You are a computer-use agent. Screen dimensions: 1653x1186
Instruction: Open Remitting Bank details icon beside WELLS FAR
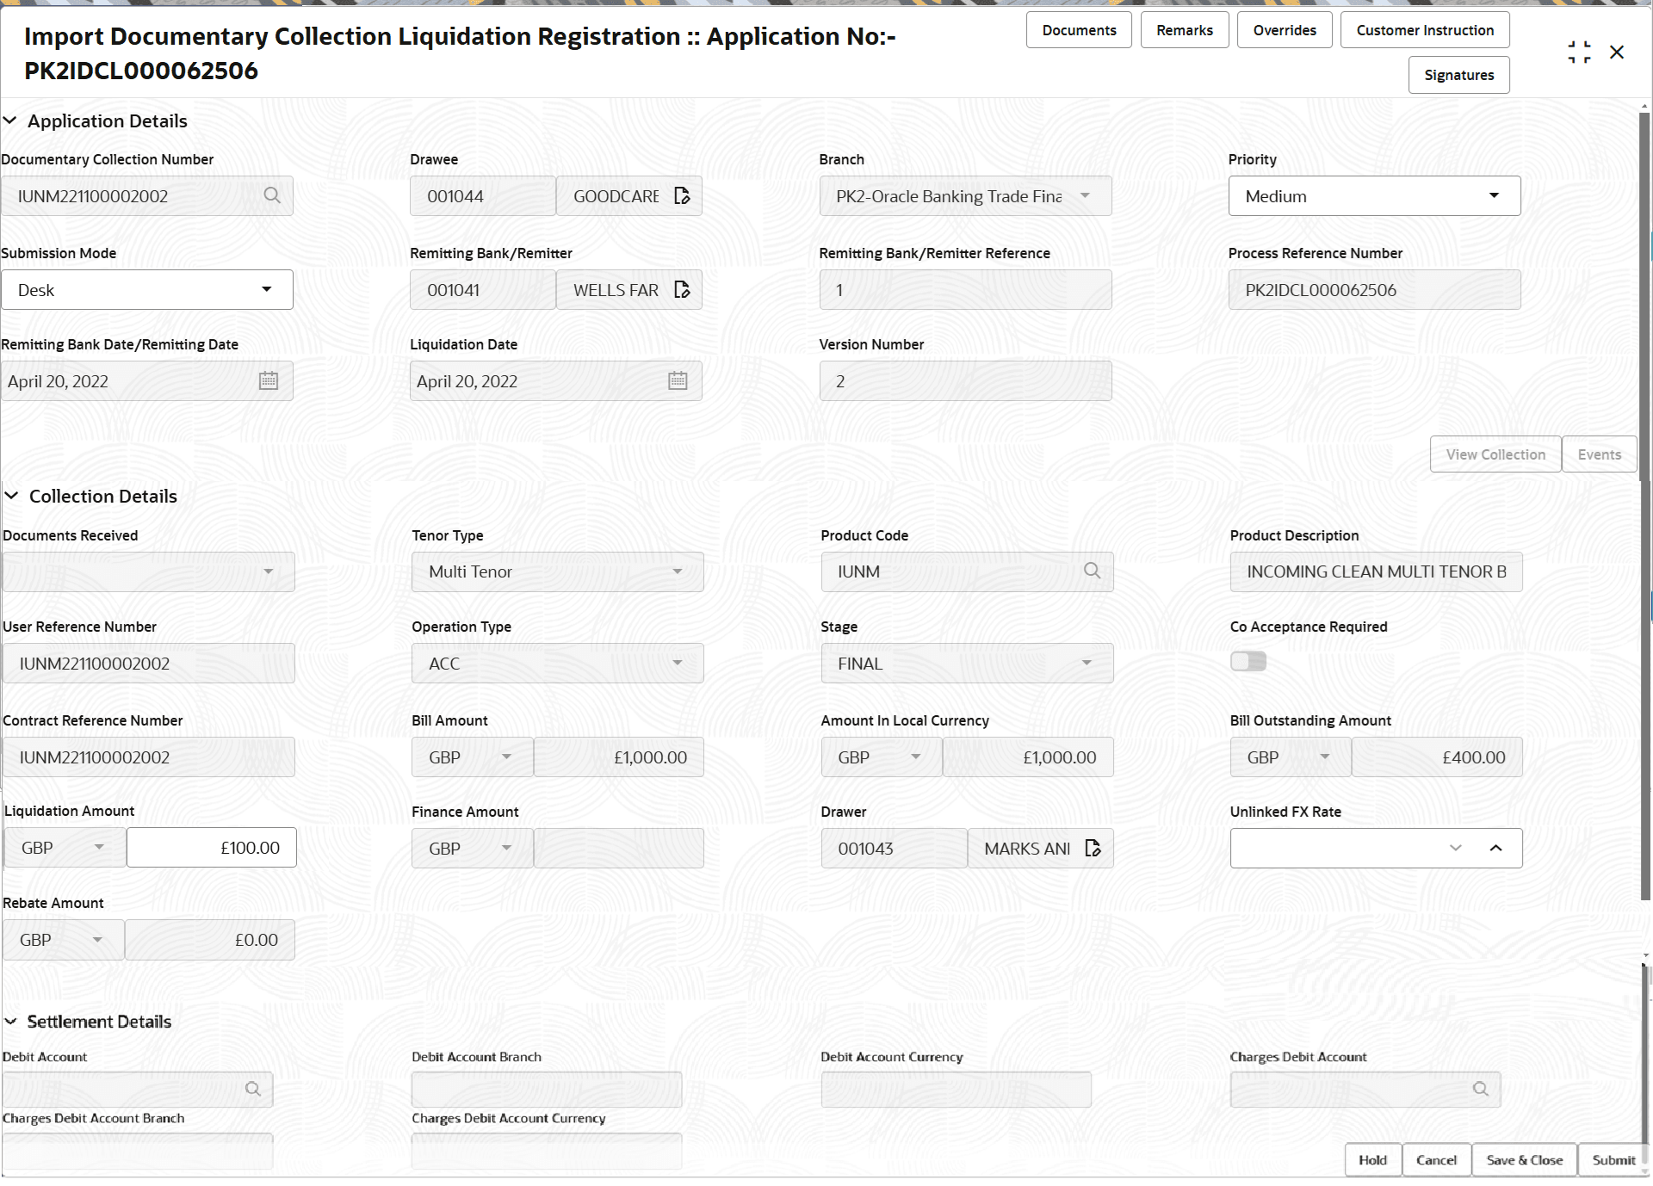pyautogui.click(x=682, y=289)
